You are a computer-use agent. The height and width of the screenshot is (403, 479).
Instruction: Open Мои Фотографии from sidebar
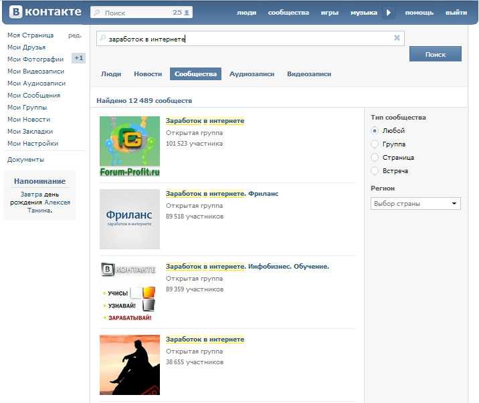pos(35,59)
